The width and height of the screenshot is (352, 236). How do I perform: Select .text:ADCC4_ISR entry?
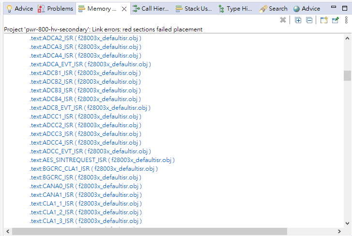pos(85,143)
